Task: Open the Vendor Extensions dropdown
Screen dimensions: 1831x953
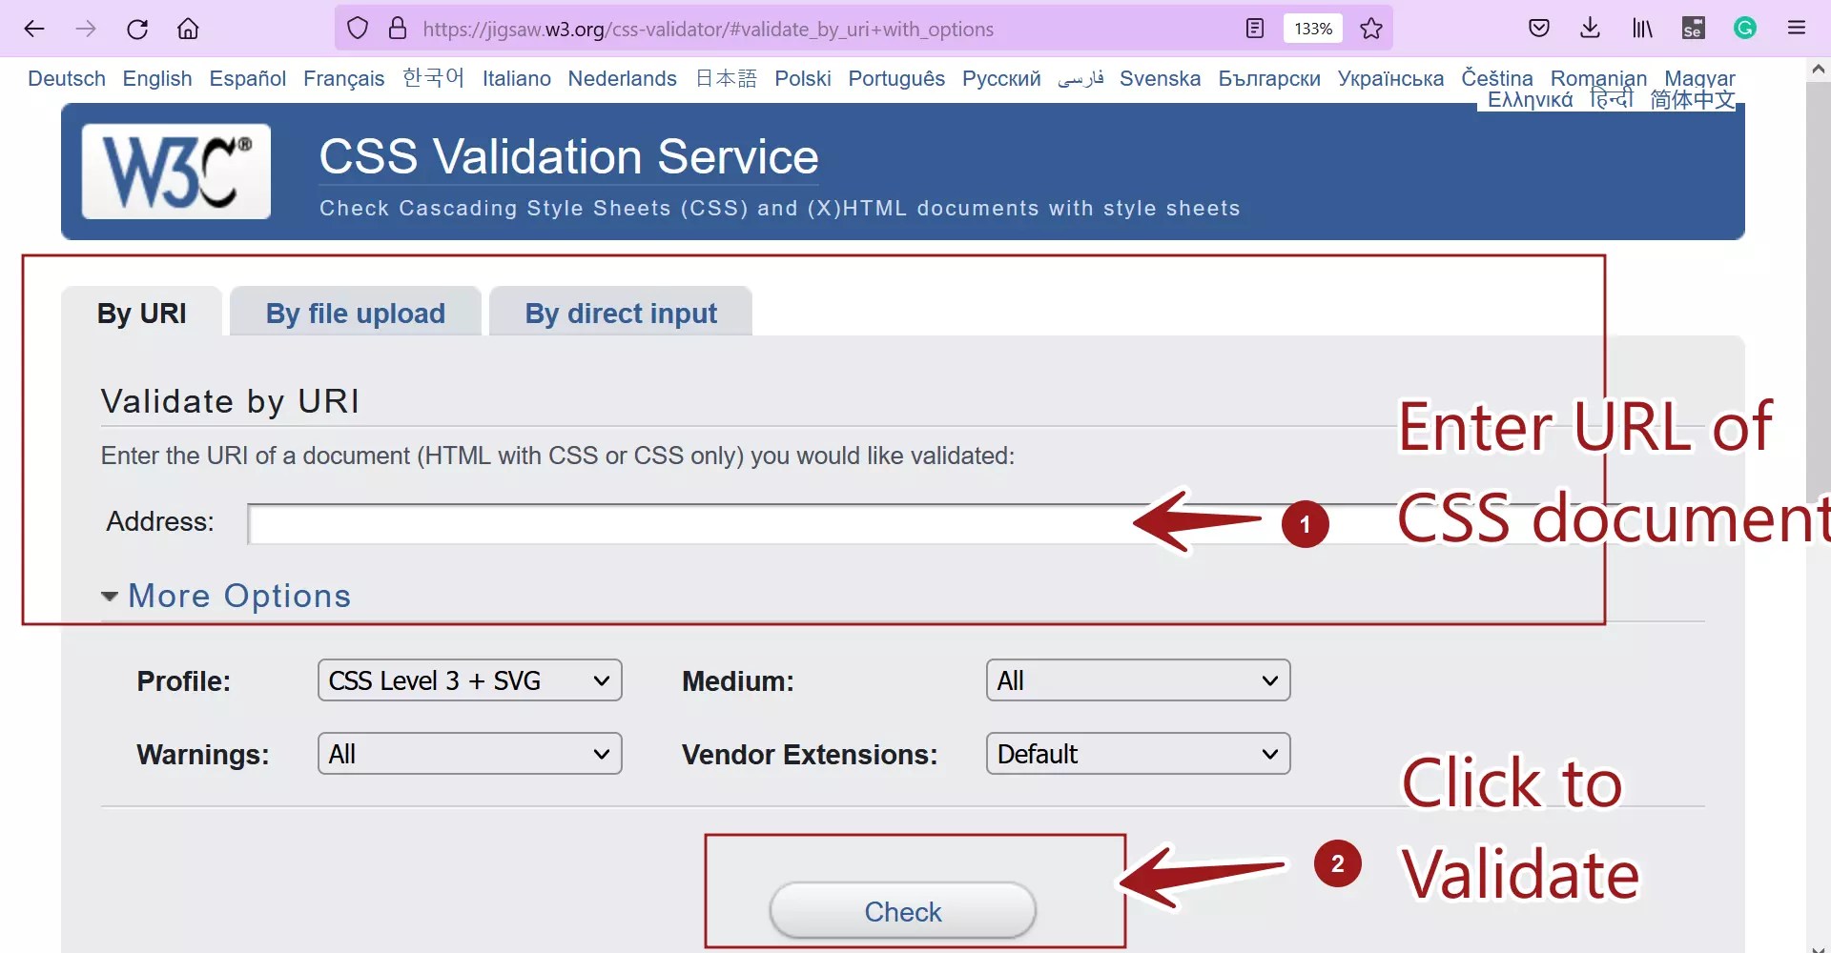Action: click(x=1138, y=753)
